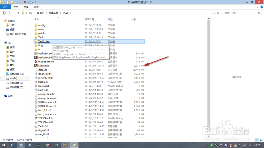
Task: Click the Up one level arrow
Action: pos(18,13)
